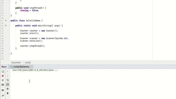Viewport: 176px width, 99px height.
Task: Click 'main' in the method signature
Action: click(40, 26)
